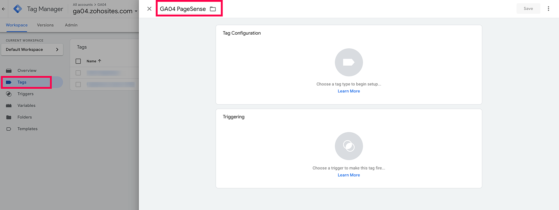Image resolution: width=559 pixels, height=210 pixels.
Task: Click 'Choose a trigger to make this tag fire...' text
Action: (349, 168)
